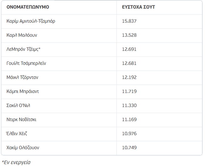Click the 10.749 value for Χακίμ Ολάζουον
Image resolution: width=207 pixels, height=168 pixels.
[x=129, y=148]
